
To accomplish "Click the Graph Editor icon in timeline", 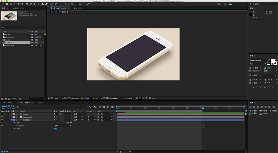I will (x=113, y=107).
